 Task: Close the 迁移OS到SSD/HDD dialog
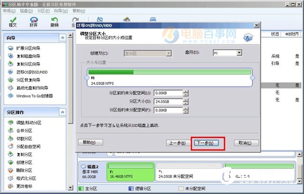point(256,25)
